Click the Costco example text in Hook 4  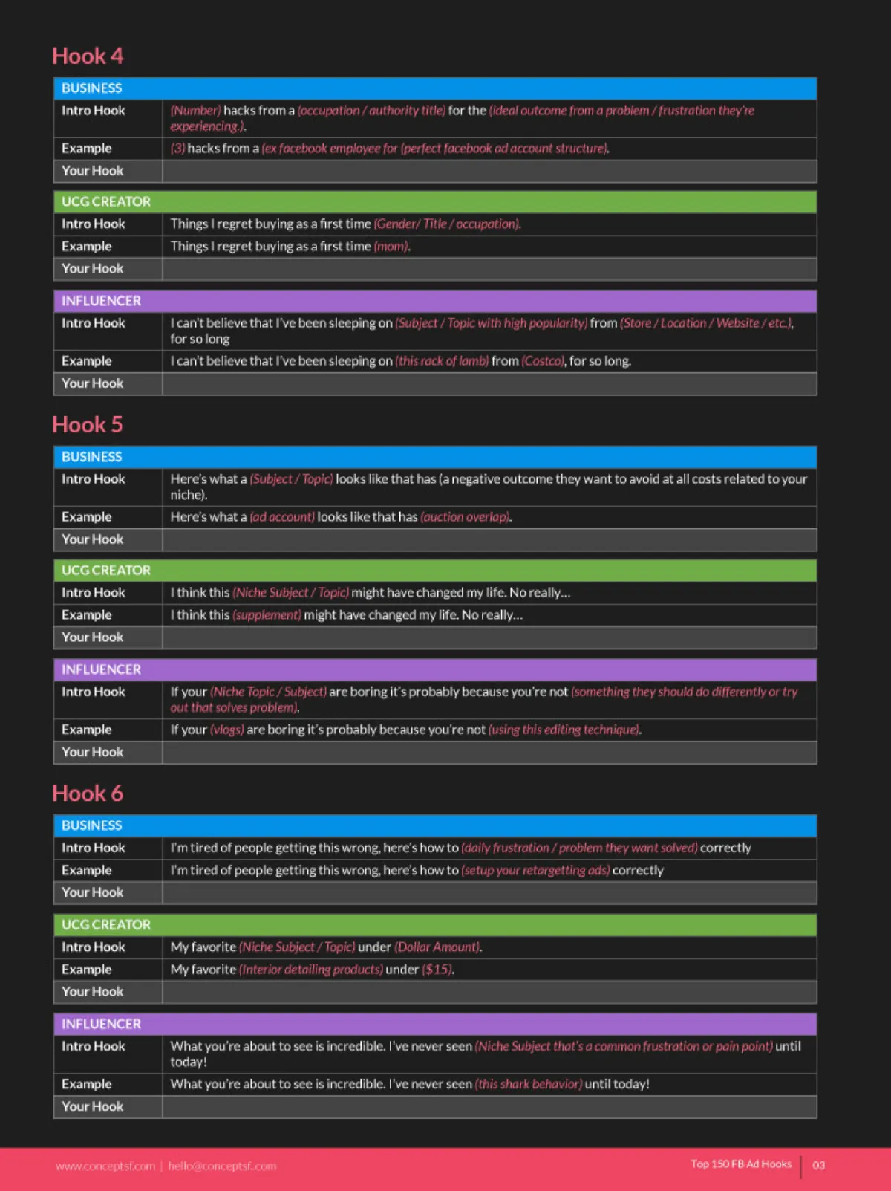(544, 361)
